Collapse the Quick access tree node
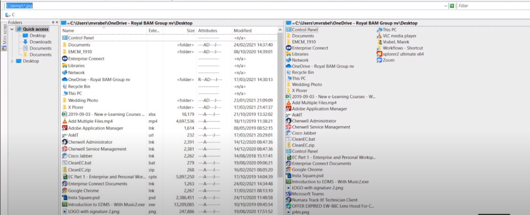The image size is (530, 215). tap(12, 29)
